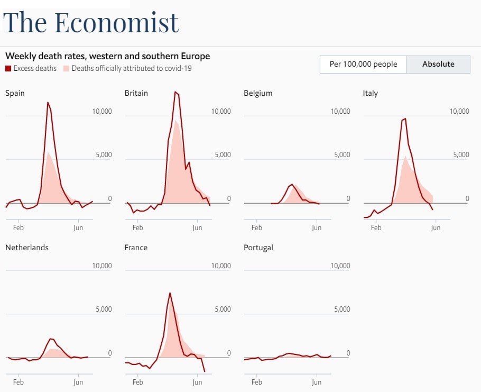Viewport: 481px width, 392px height.
Task: Click the Netherlands chart title
Action: click(27, 248)
